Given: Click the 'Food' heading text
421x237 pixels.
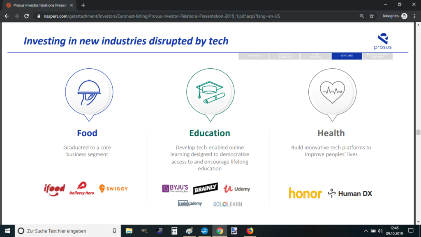Looking at the screenshot, I should point(87,133).
